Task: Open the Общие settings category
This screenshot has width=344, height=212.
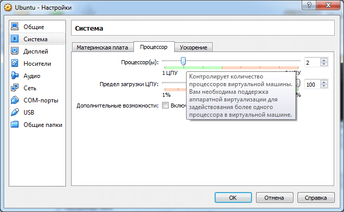Action: (34, 27)
